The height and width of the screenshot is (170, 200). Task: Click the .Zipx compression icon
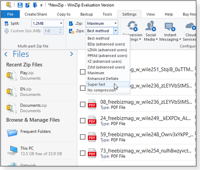pos(71,31)
